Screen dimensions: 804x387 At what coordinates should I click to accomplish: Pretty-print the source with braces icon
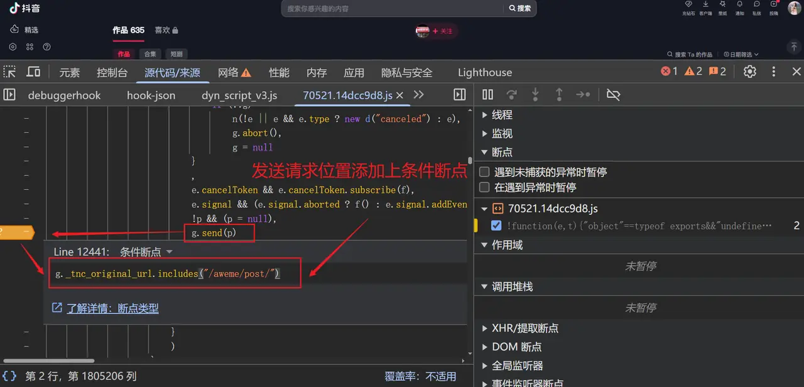pos(9,376)
